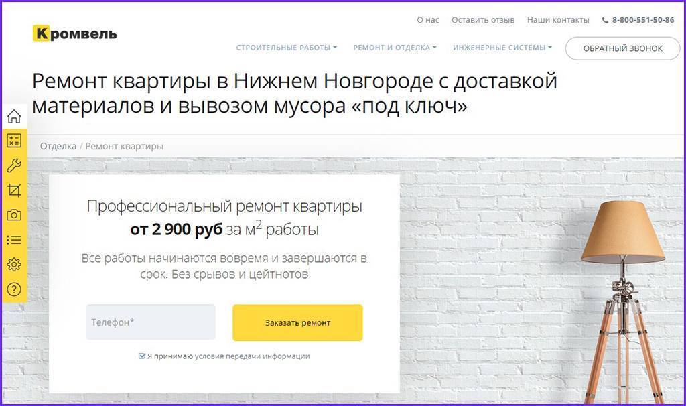Screen dimensions: 686x406
Task: Click the Обратный звонок button
Action: 622,48
